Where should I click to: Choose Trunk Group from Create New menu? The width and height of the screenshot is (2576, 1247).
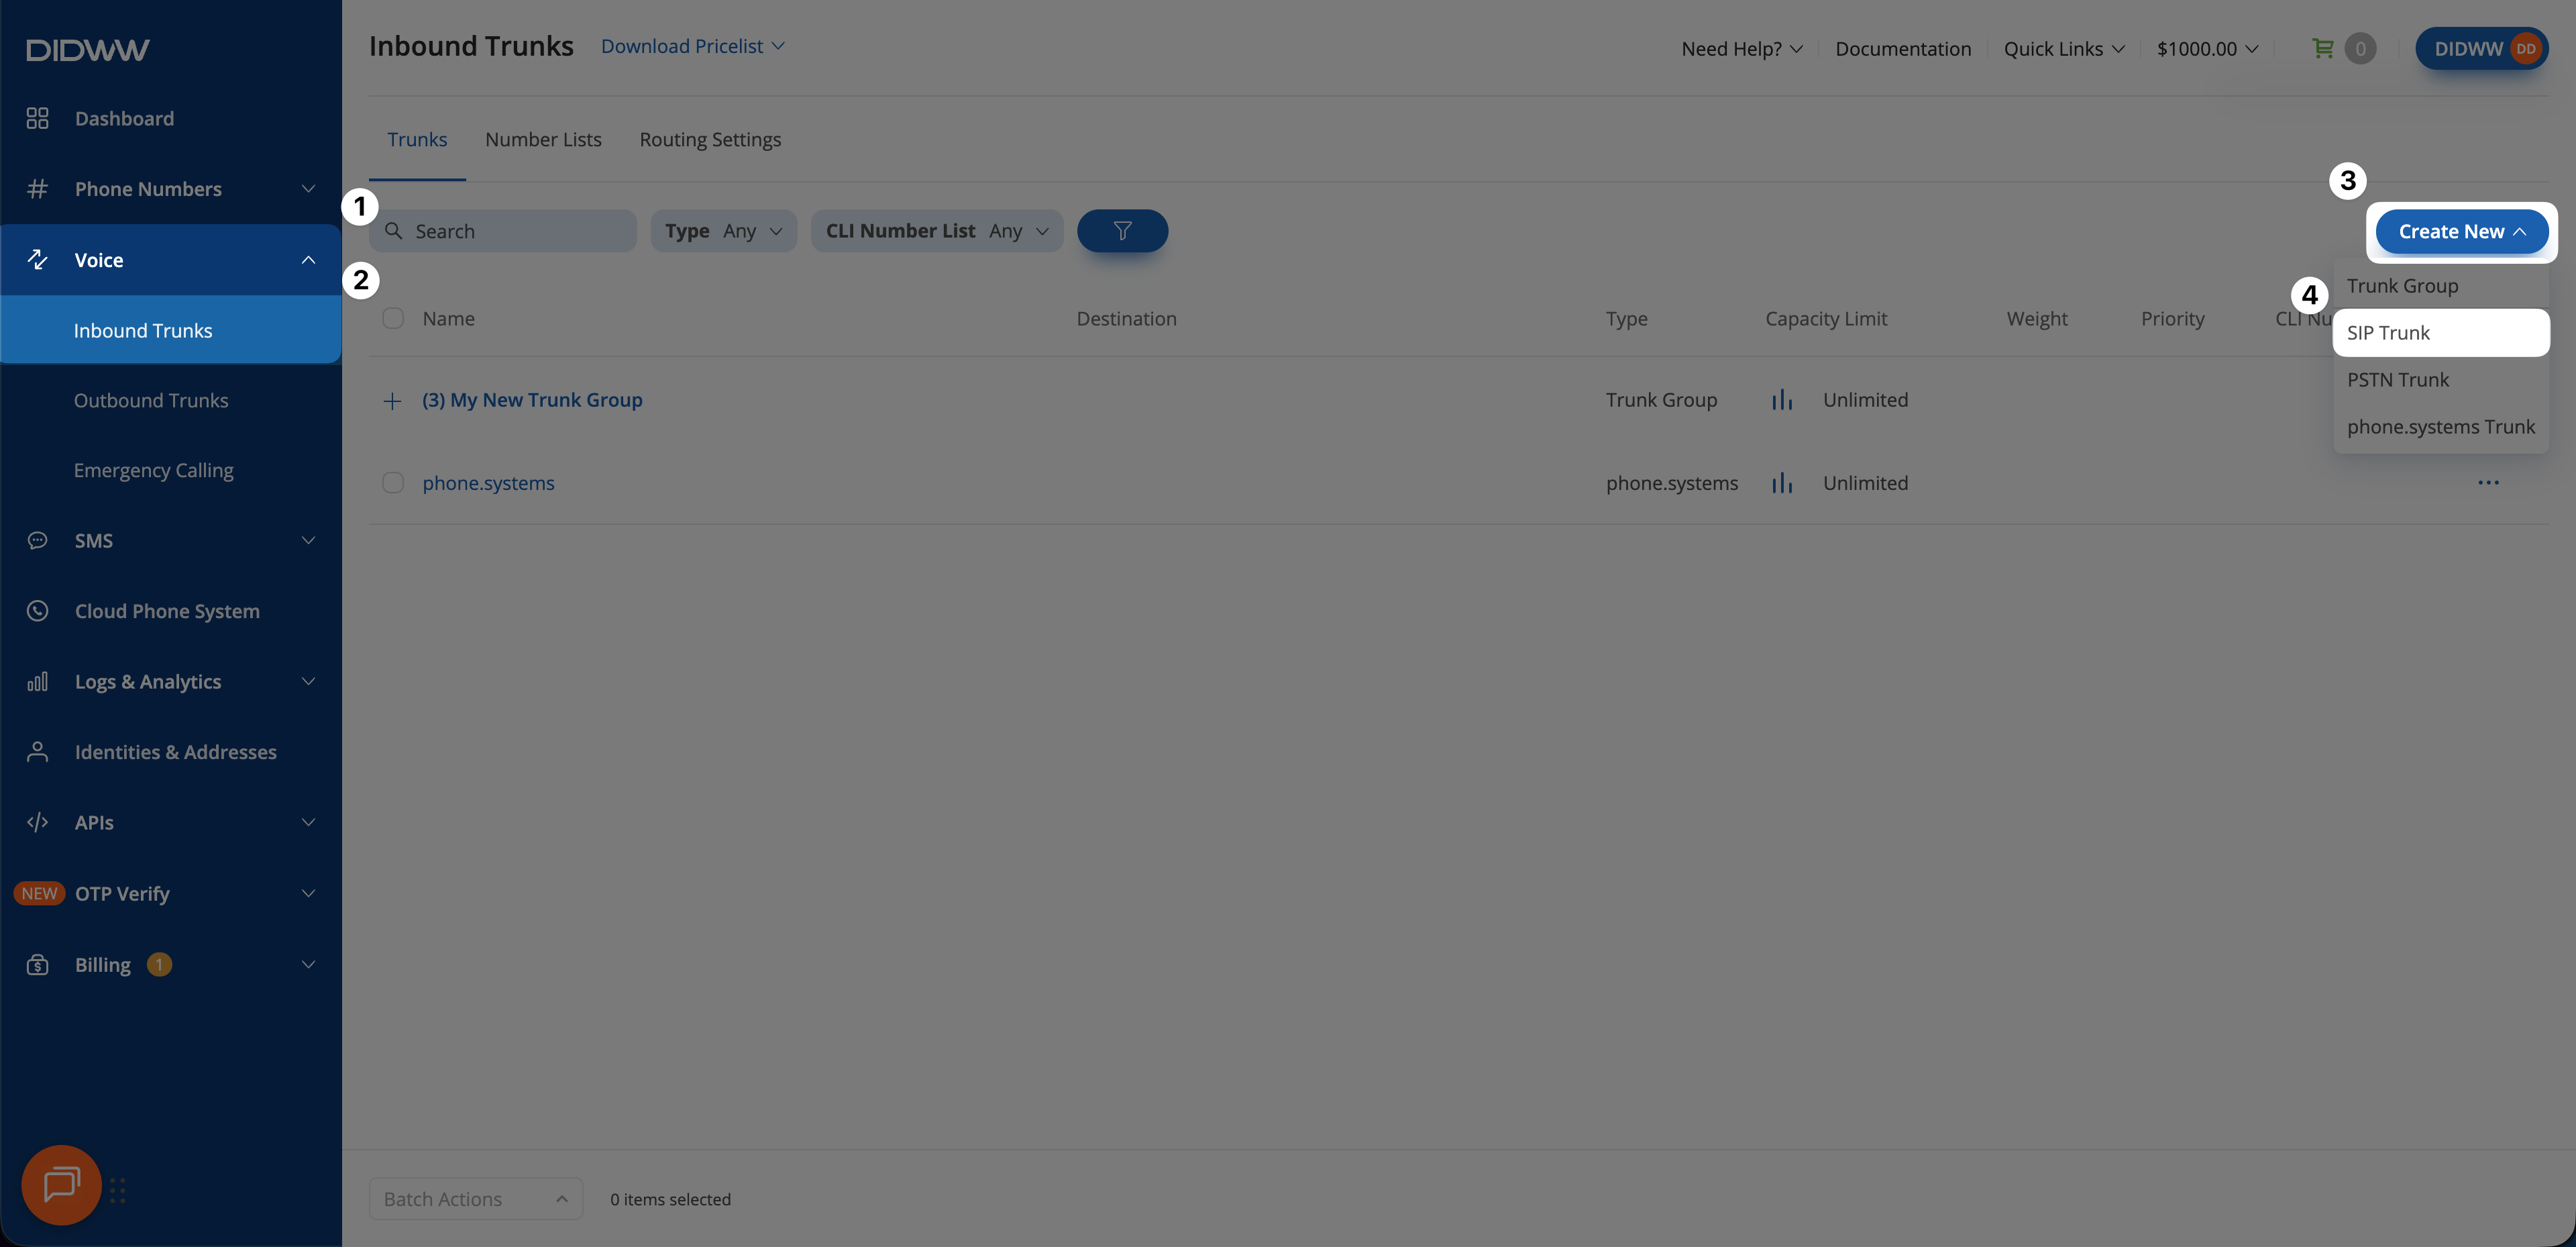(x=2441, y=285)
